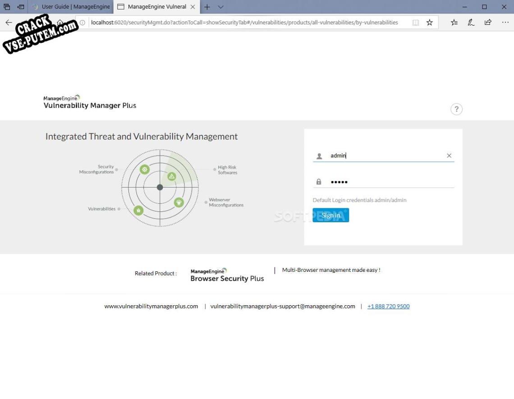
Task: Maximize the browser window
Action: pos(484,7)
